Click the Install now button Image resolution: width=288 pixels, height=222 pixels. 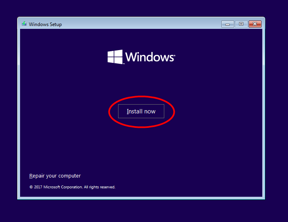(x=141, y=111)
